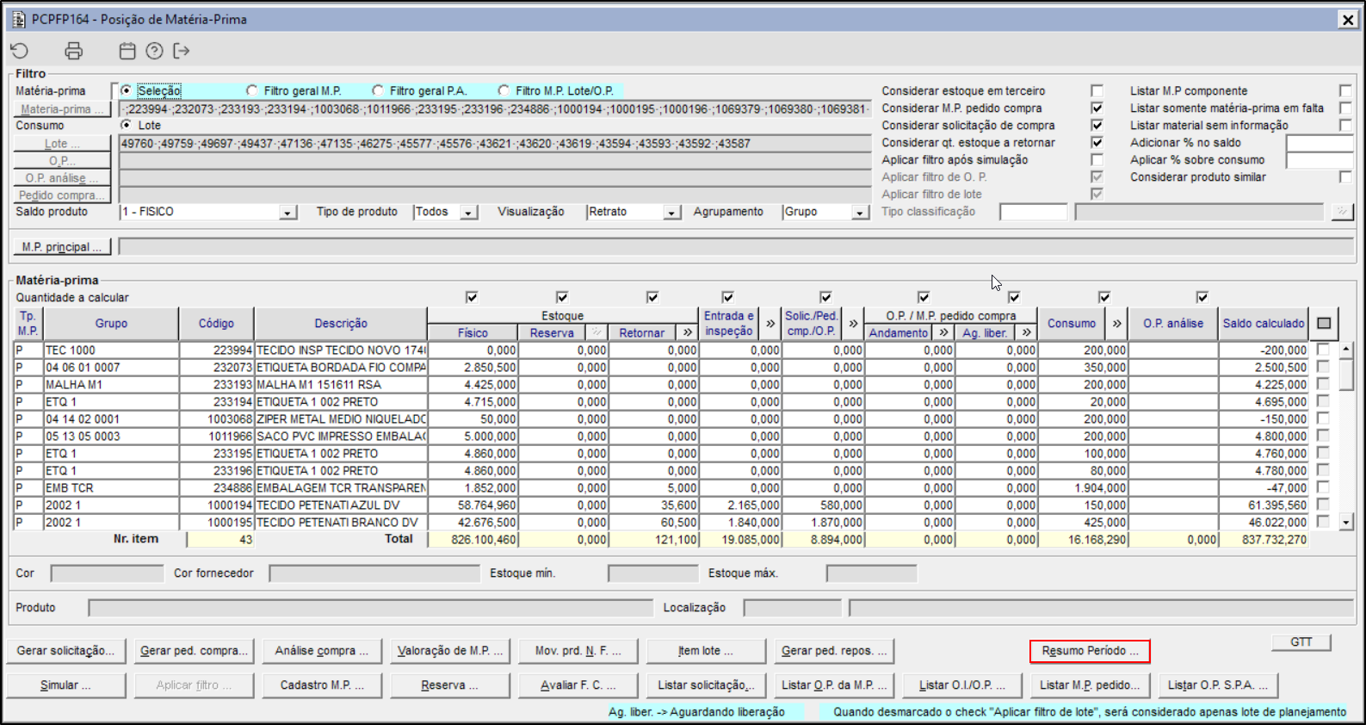Viewport: 1366px width, 725px height.
Task: Click the Resumo Período button
Action: tap(1089, 651)
